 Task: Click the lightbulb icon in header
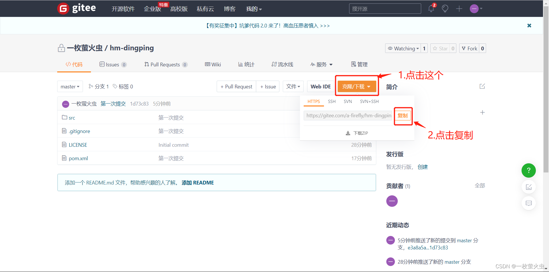[x=445, y=9]
